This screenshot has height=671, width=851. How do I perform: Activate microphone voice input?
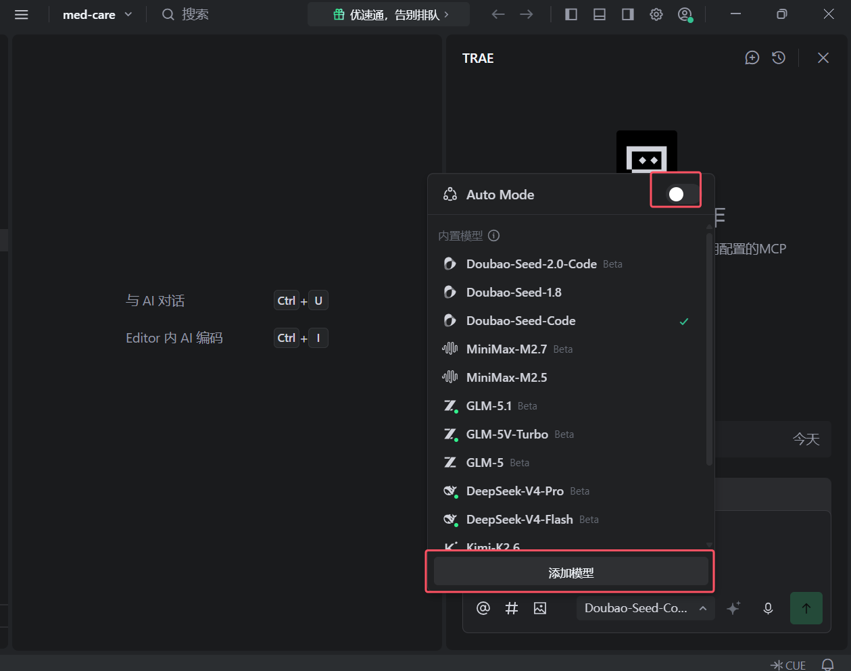tap(768, 608)
